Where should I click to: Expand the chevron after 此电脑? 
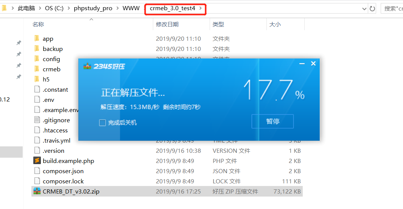tap(40, 8)
